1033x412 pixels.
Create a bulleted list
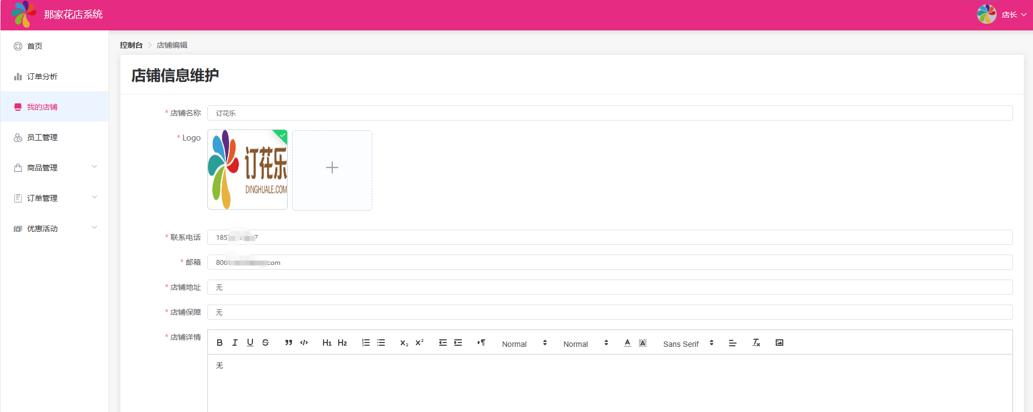tap(381, 343)
